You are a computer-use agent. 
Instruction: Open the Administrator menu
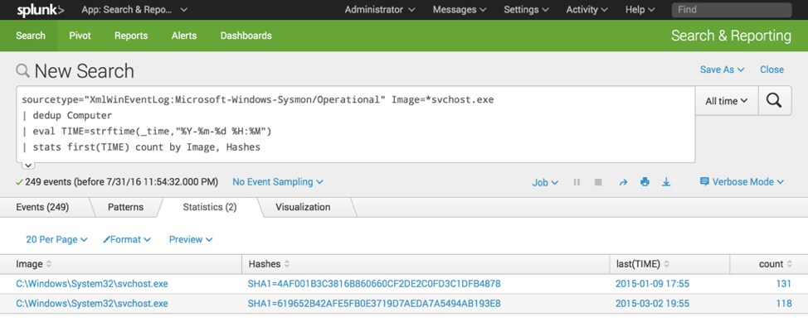pos(380,10)
